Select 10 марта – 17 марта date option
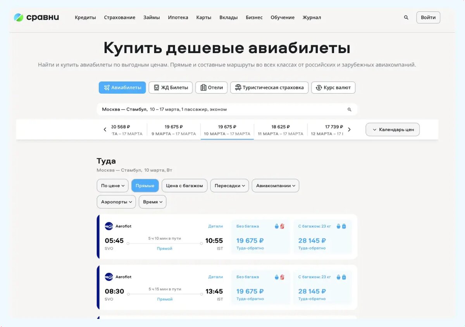465x327 pixels. [x=227, y=130]
